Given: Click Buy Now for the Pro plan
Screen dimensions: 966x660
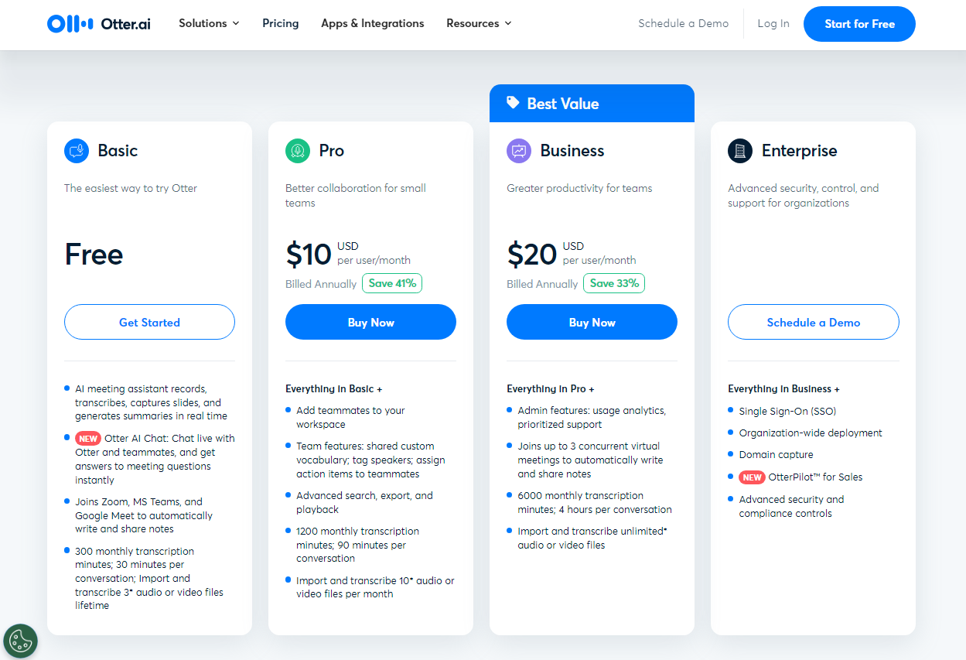Looking at the screenshot, I should click(x=370, y=322).
